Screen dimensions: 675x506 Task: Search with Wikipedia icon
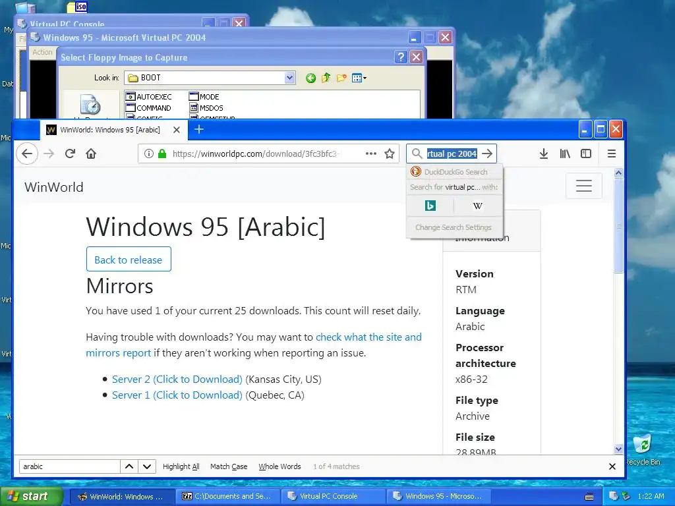click(478, 206)
